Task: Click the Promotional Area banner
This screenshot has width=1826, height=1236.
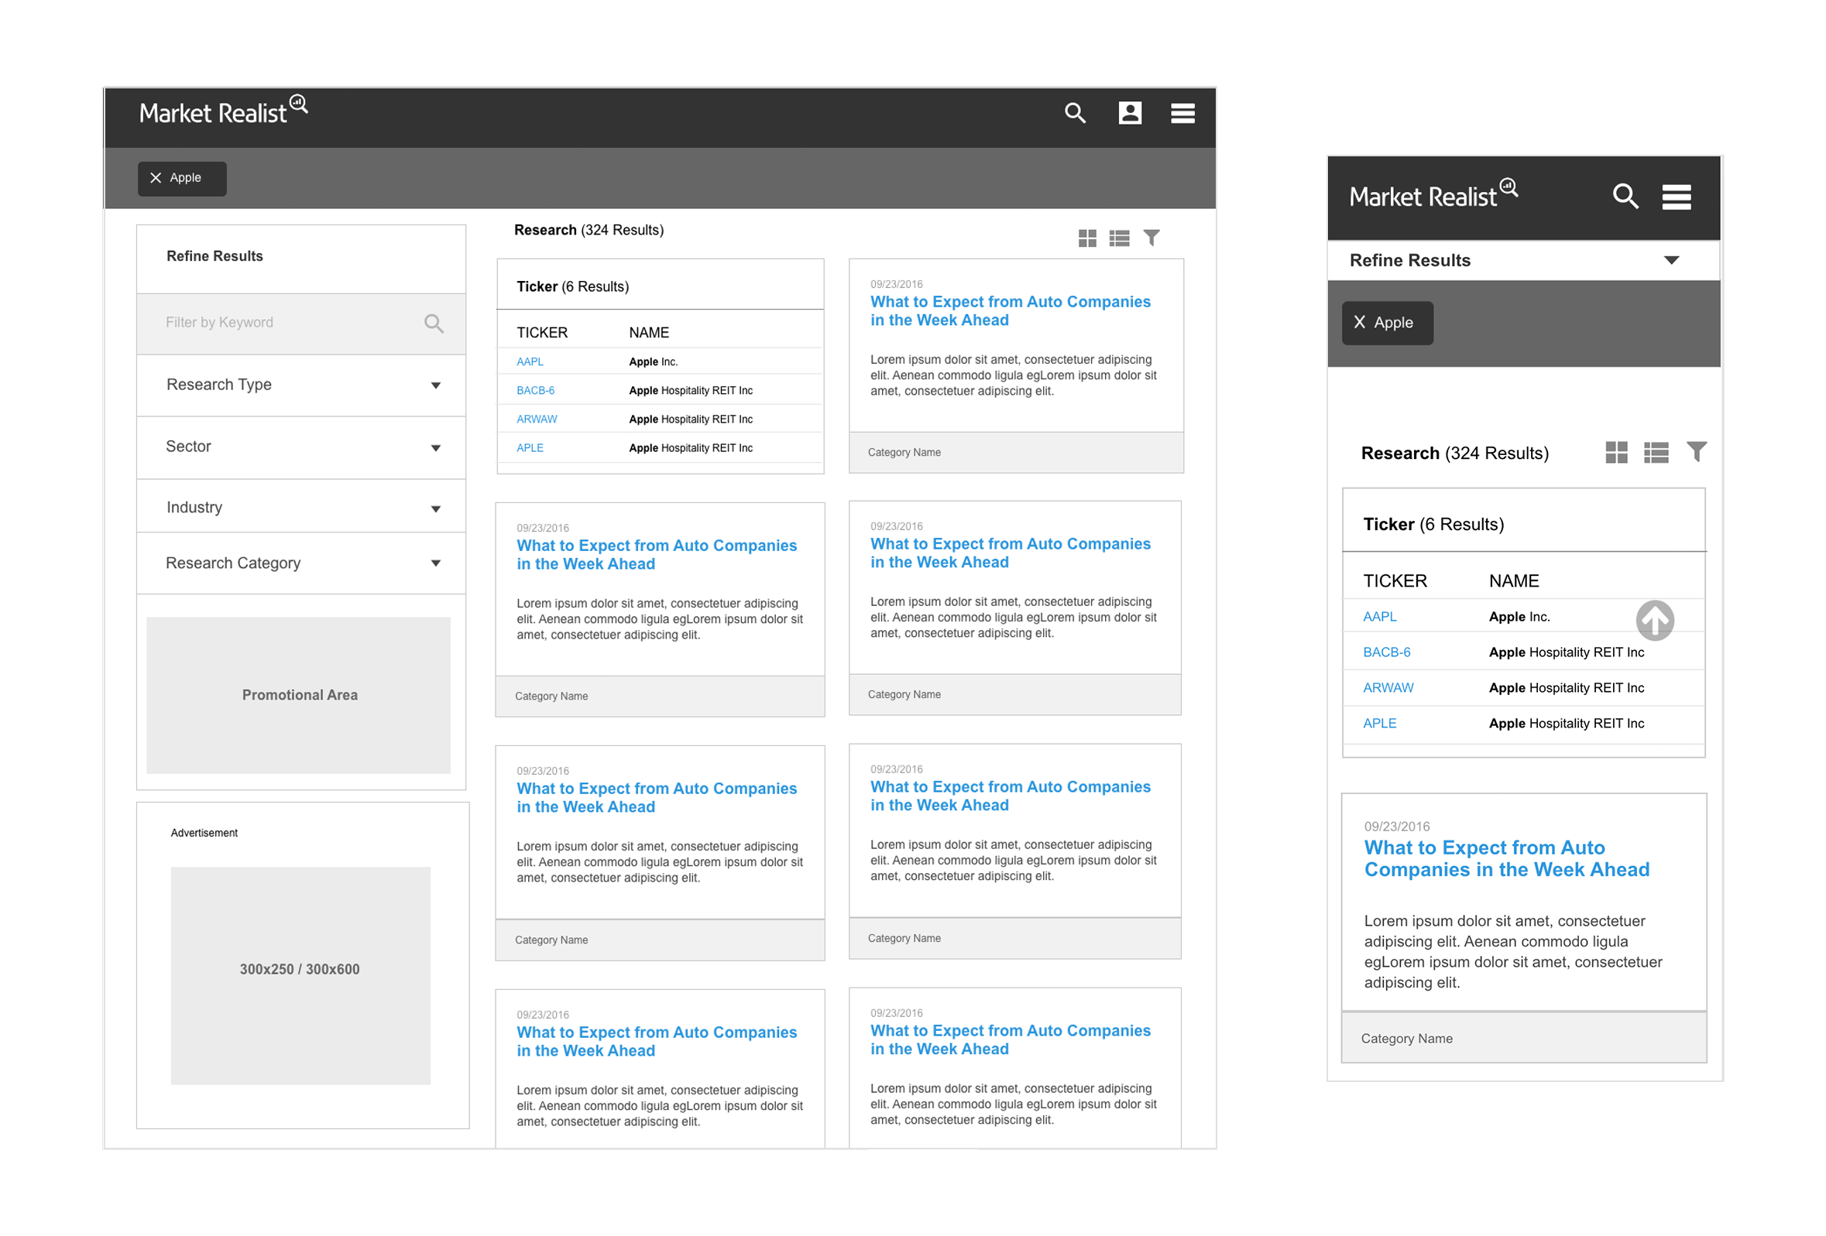Action: tap(299, 695)
